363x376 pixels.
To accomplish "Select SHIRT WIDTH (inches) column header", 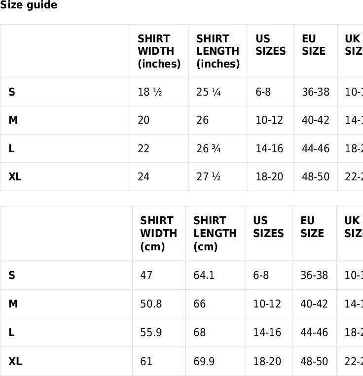I will [x=159, y=51].
